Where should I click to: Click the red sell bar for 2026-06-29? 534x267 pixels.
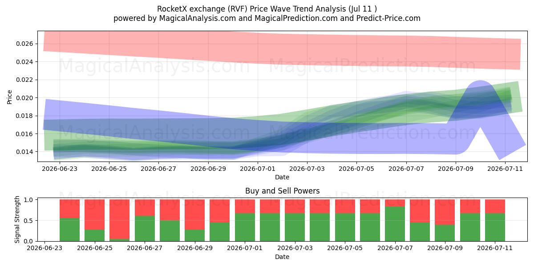click(194, 214)
